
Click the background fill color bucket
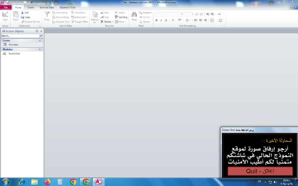187,20
